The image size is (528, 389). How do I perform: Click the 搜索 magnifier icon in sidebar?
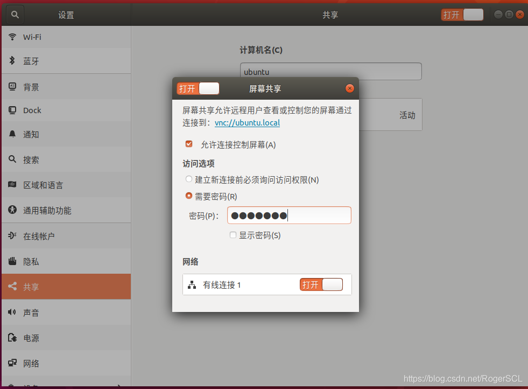click(x=12, y=159)
